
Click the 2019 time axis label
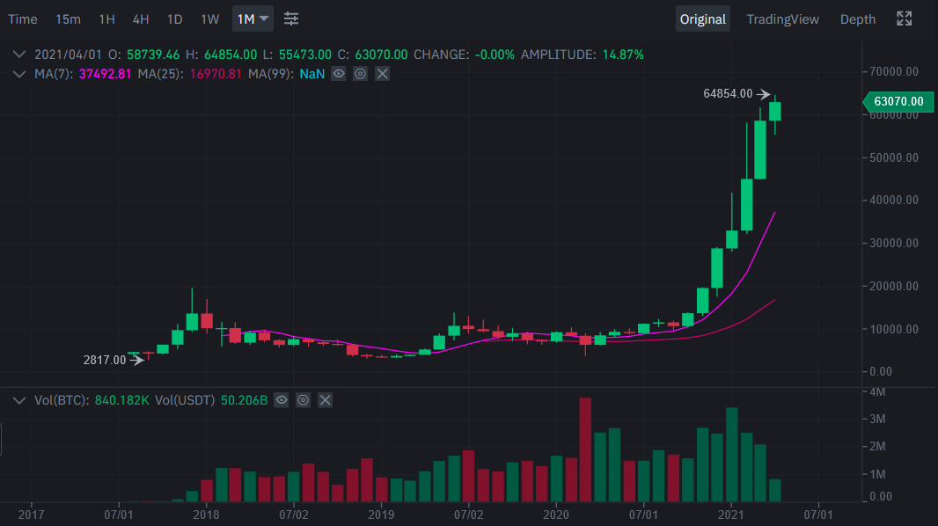(x=381, y=515)
